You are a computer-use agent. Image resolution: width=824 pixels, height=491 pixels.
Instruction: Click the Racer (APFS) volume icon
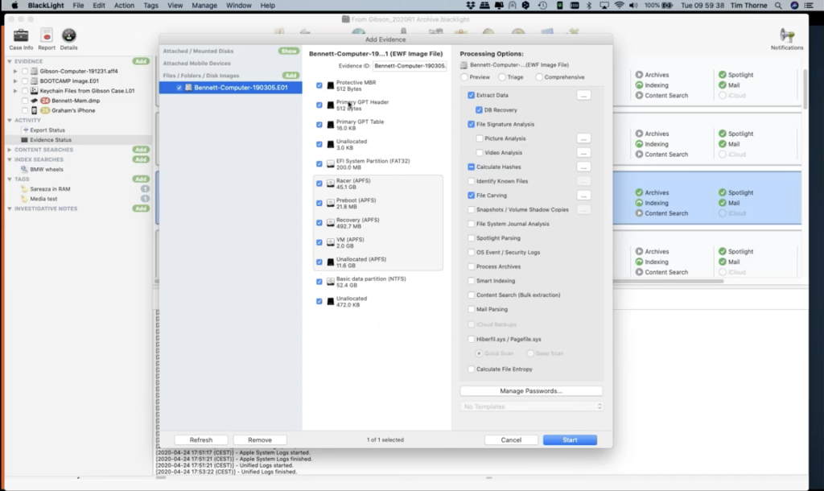(331, 184)
